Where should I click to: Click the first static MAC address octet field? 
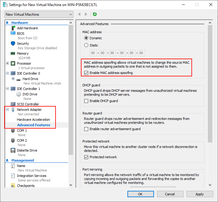[x=93, y=53]
